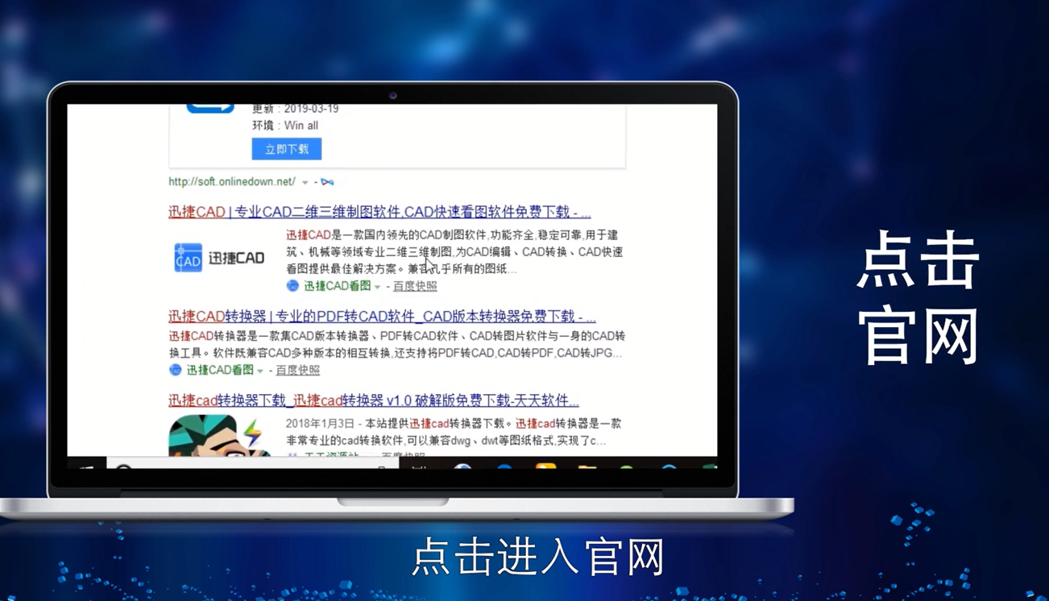
Task: Click the 环境: Win all text
Action: click(x=285, y=126)
